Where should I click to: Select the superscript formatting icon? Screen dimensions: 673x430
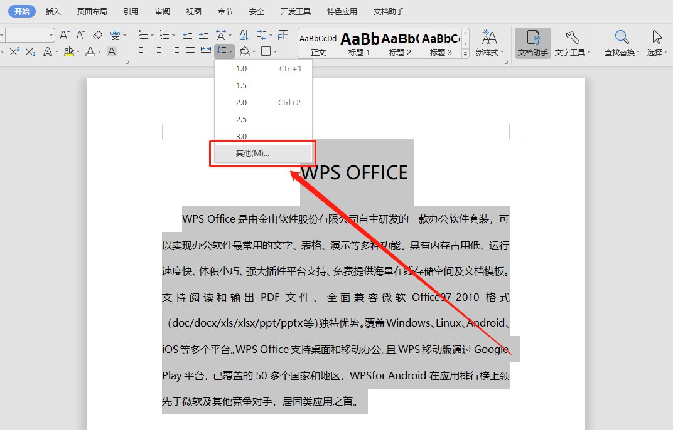(15, 51)
